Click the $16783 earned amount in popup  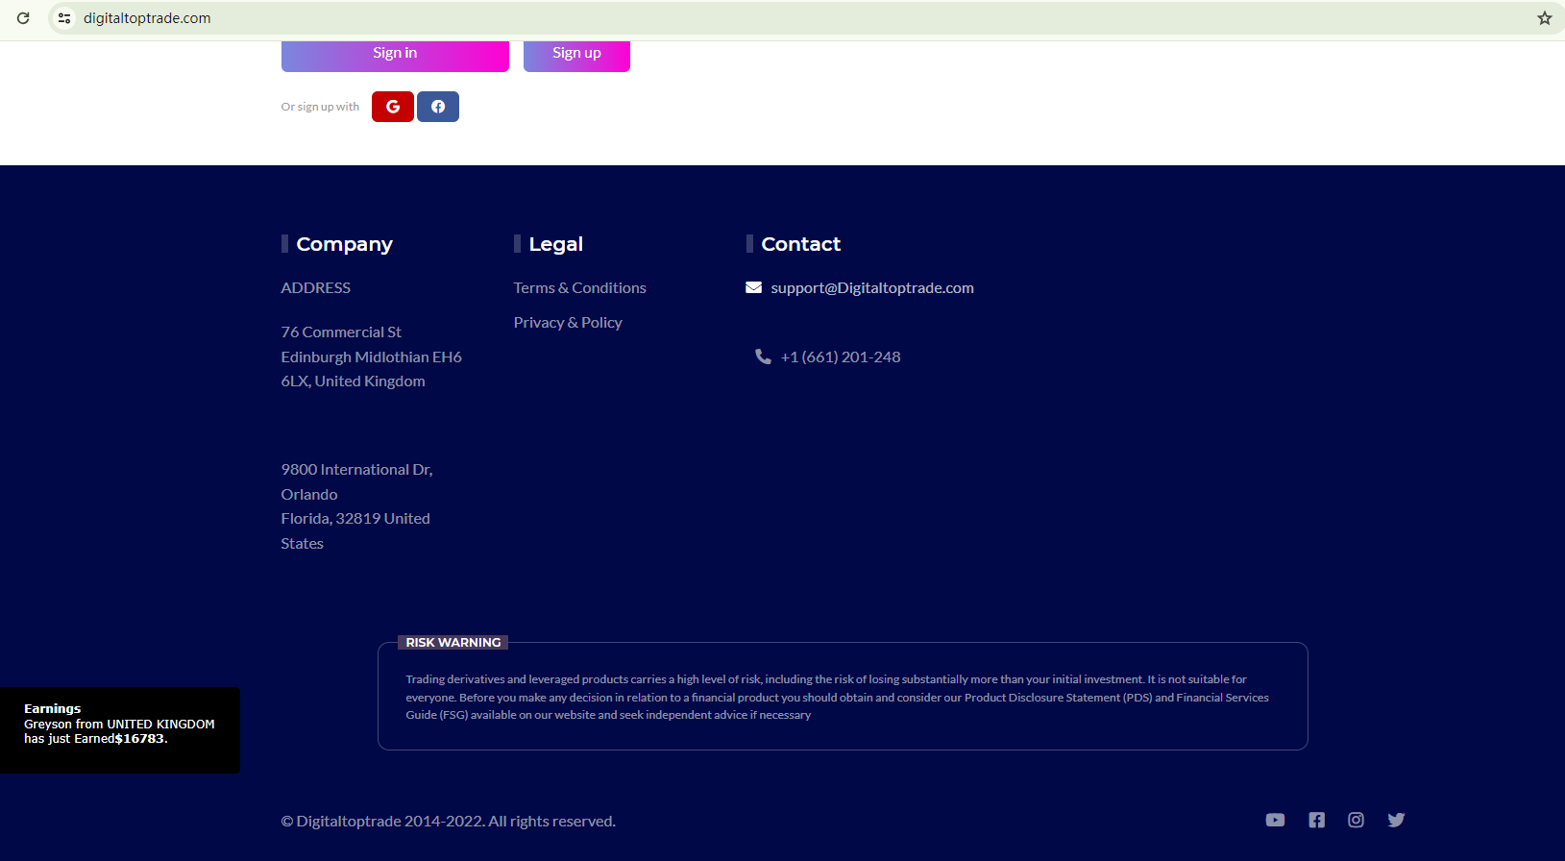coord(140,739)
